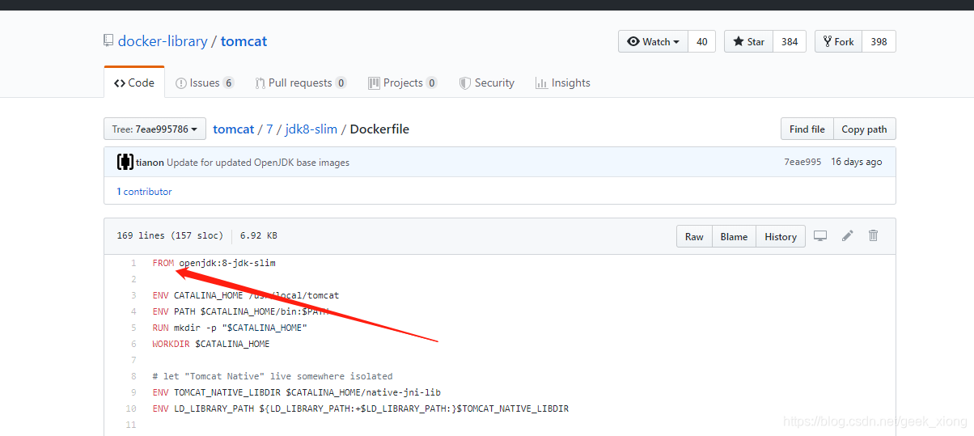Open commit hash 7eae995
974x436 pixels.
(x=802, y=162)
